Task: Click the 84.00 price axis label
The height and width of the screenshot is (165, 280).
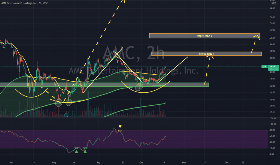Action: click(x=272, y=8)
